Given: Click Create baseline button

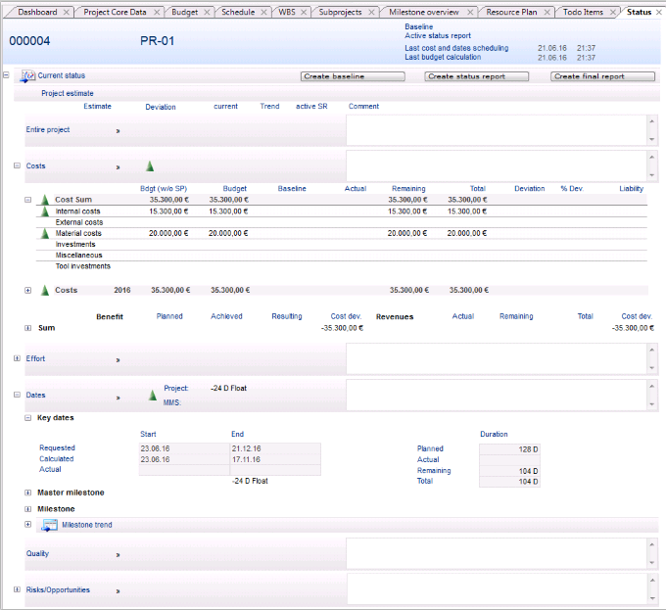Looking at the screenshot, I should (353, 76).
